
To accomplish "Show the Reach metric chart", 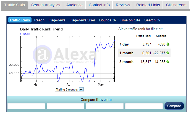I will point(39,20).
